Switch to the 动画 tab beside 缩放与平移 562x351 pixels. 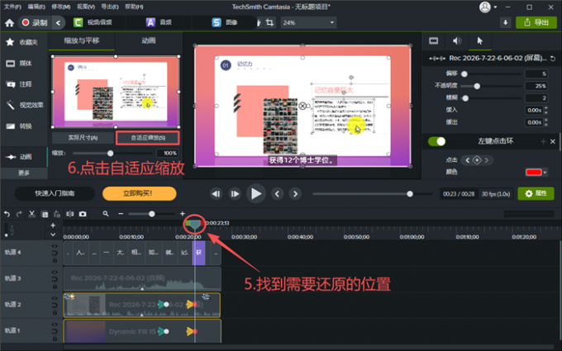pos(149,40)
